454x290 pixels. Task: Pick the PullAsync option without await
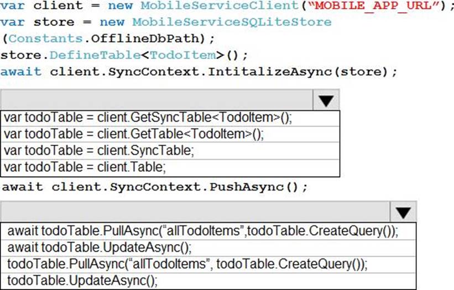(x=187, y=263)
